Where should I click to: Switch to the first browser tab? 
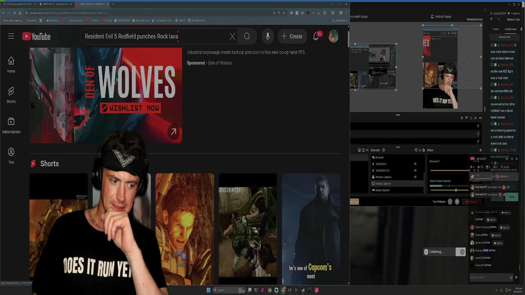pyautogui.click(x=18, y=4)
